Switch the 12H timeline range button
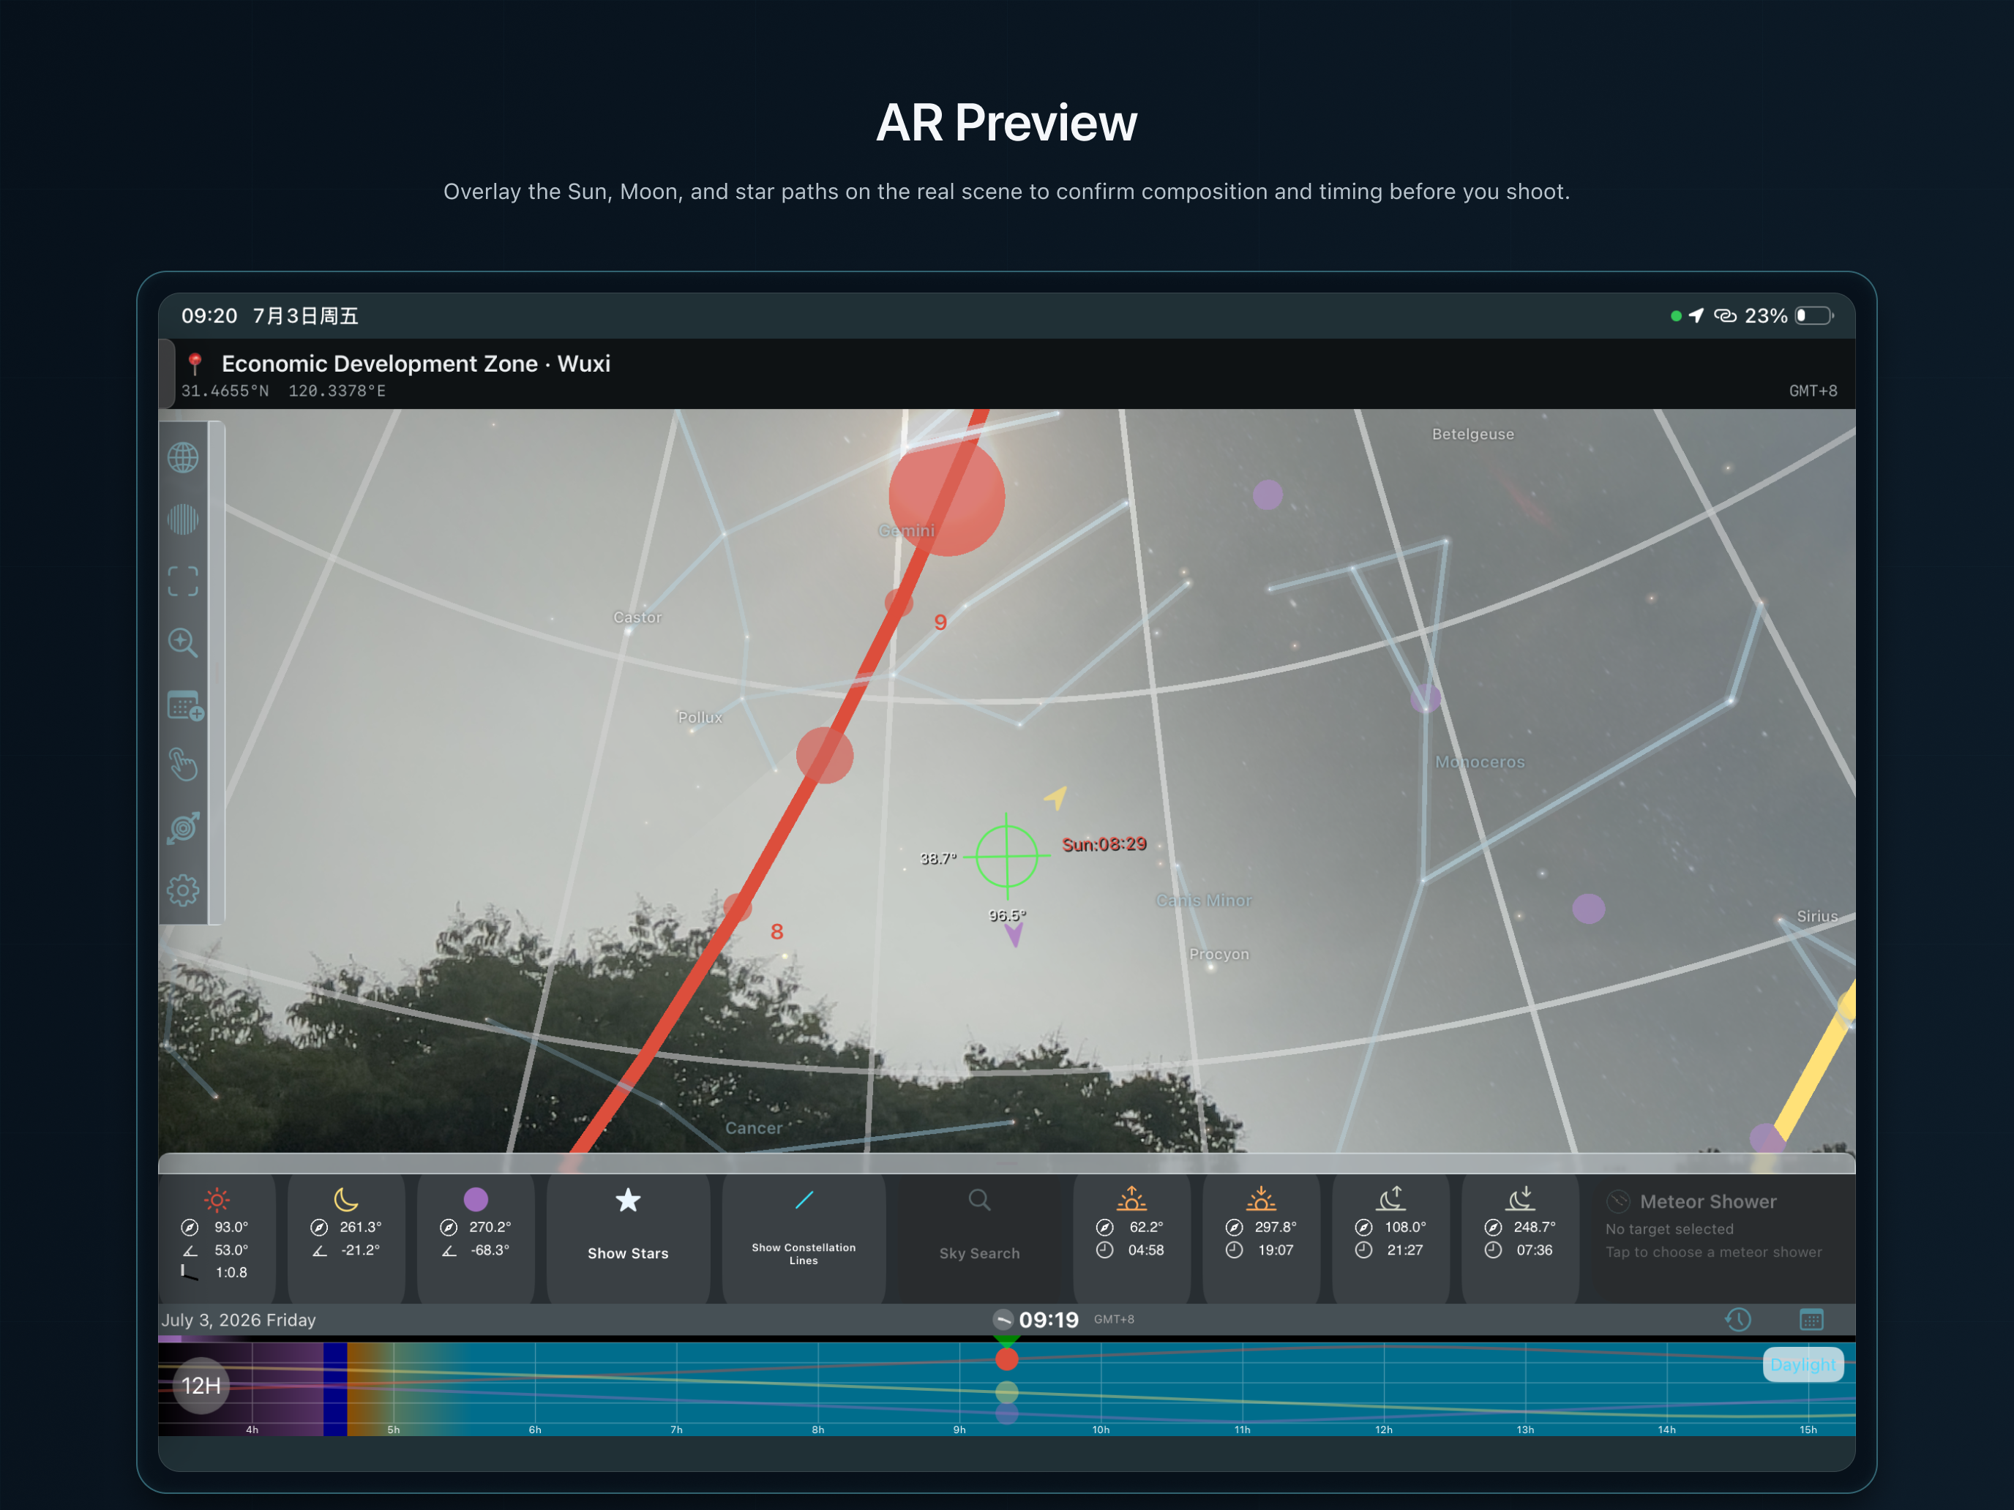2014x1510 pixels. click(201, 1386)
